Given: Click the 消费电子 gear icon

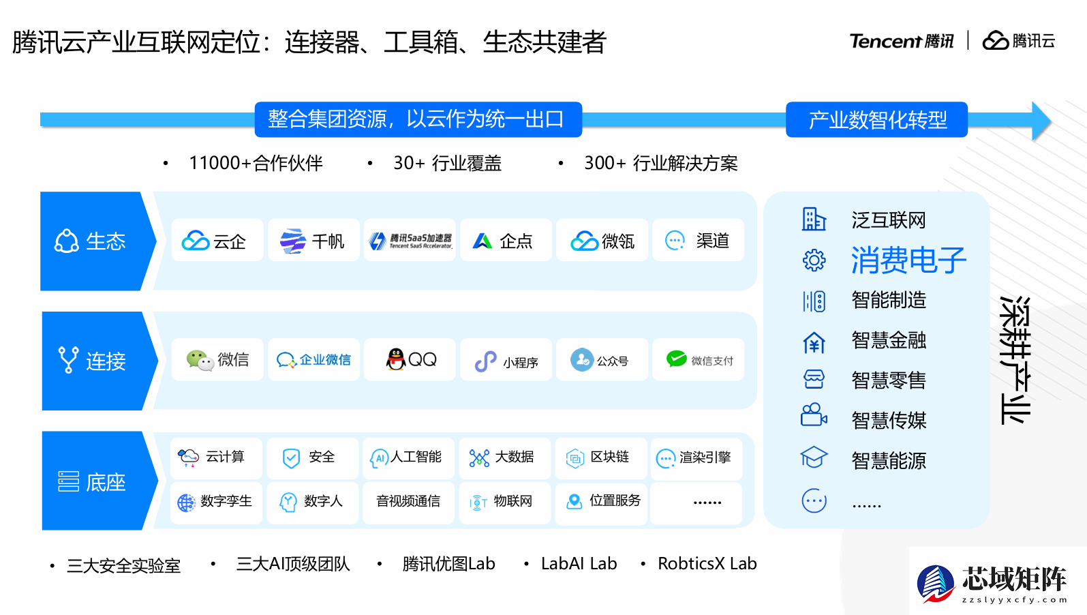Looking at the screenshot, I should (x=814, y=260).
